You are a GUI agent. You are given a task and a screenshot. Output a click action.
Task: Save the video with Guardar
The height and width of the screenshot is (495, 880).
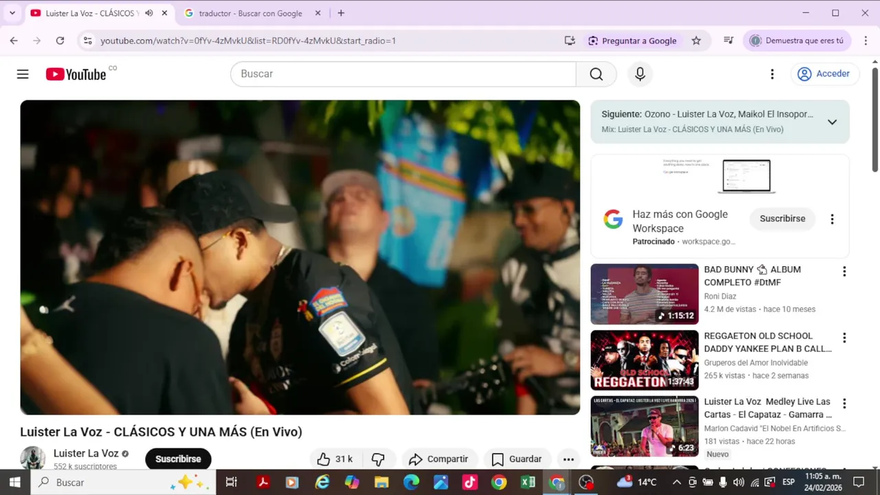(517, 459)
